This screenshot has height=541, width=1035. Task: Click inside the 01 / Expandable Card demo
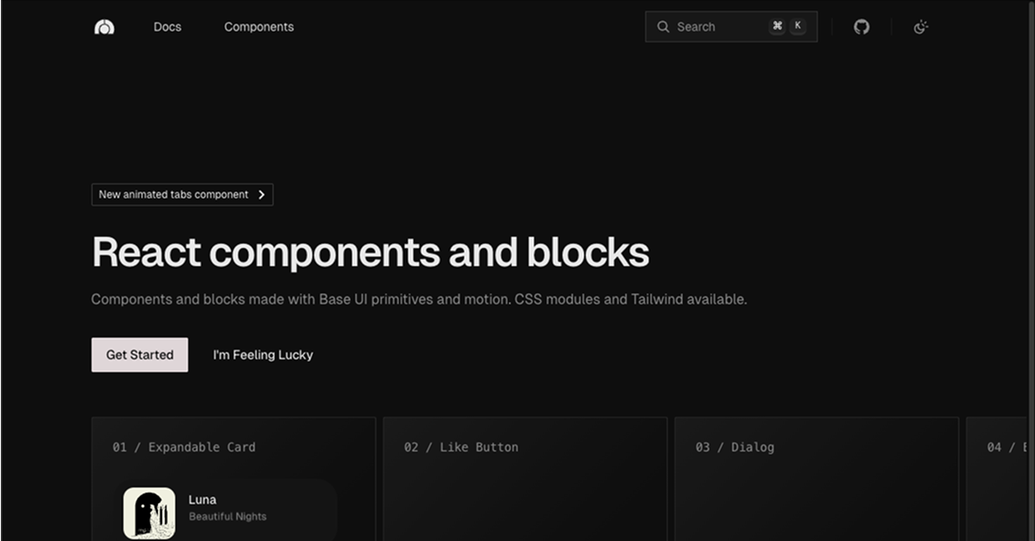click(x=233, y=482)
